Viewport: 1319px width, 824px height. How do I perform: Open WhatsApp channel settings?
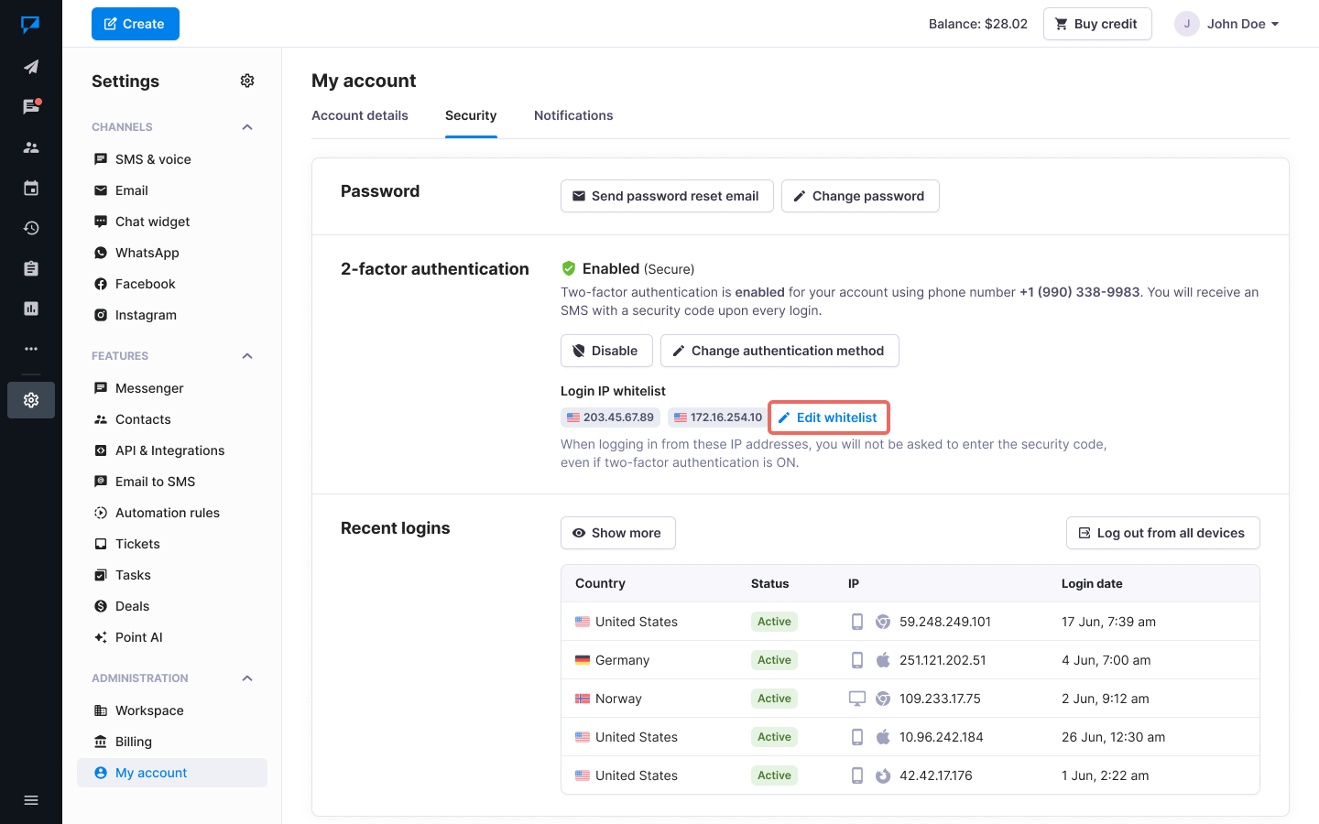click(x=147, y=253)
